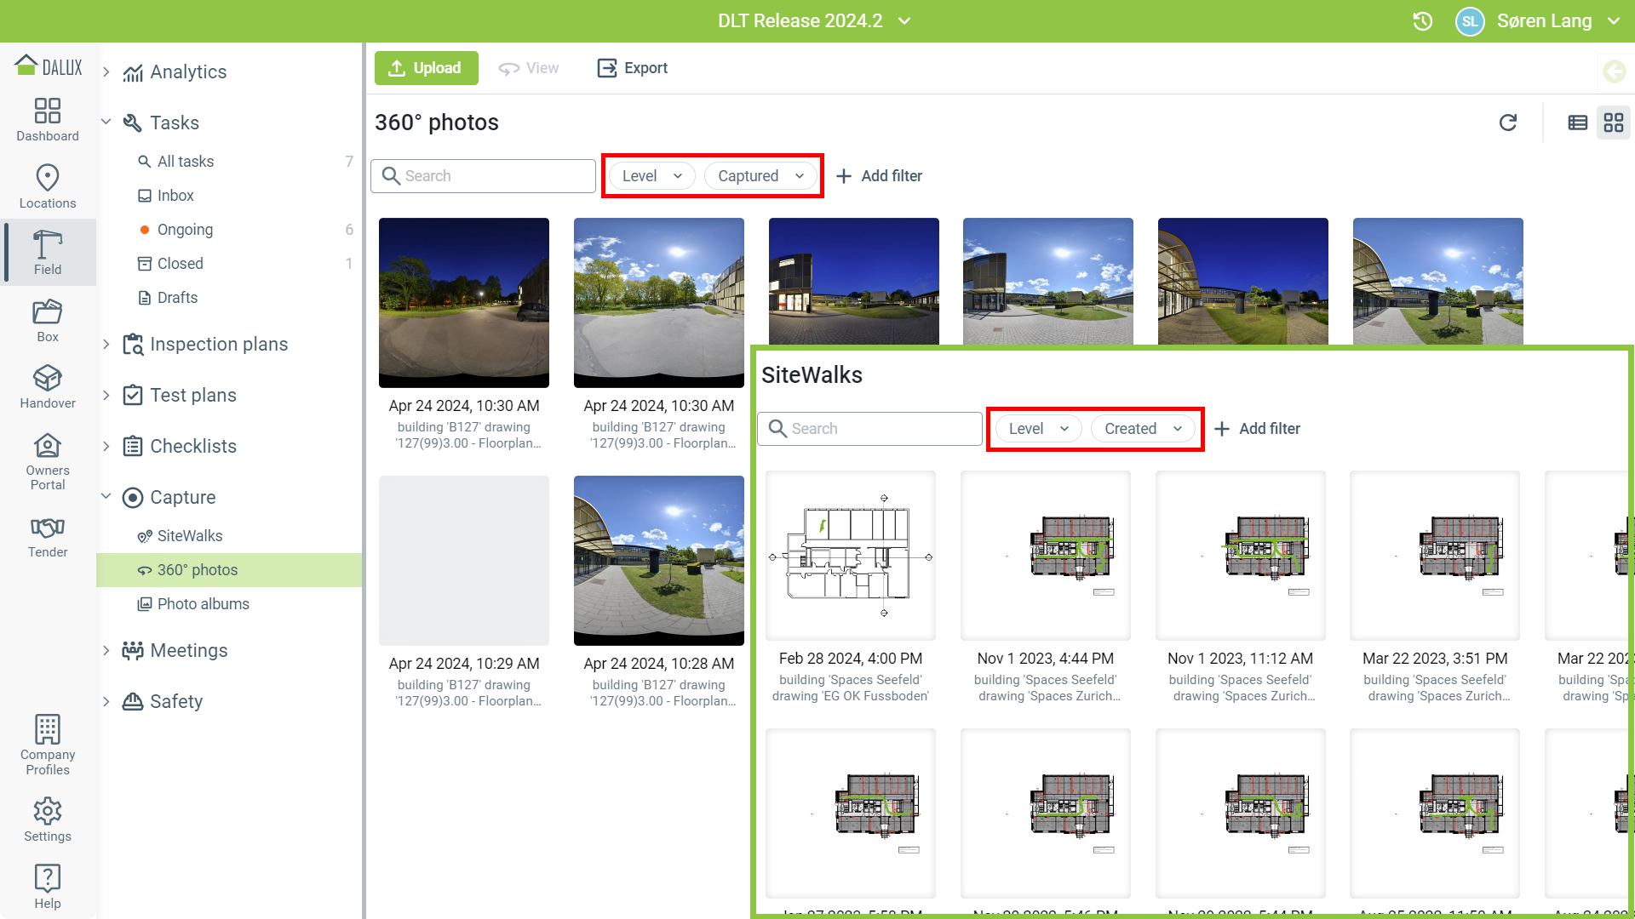Add filter to 360° photos
1635x919 pixels.
coord(879,176)
